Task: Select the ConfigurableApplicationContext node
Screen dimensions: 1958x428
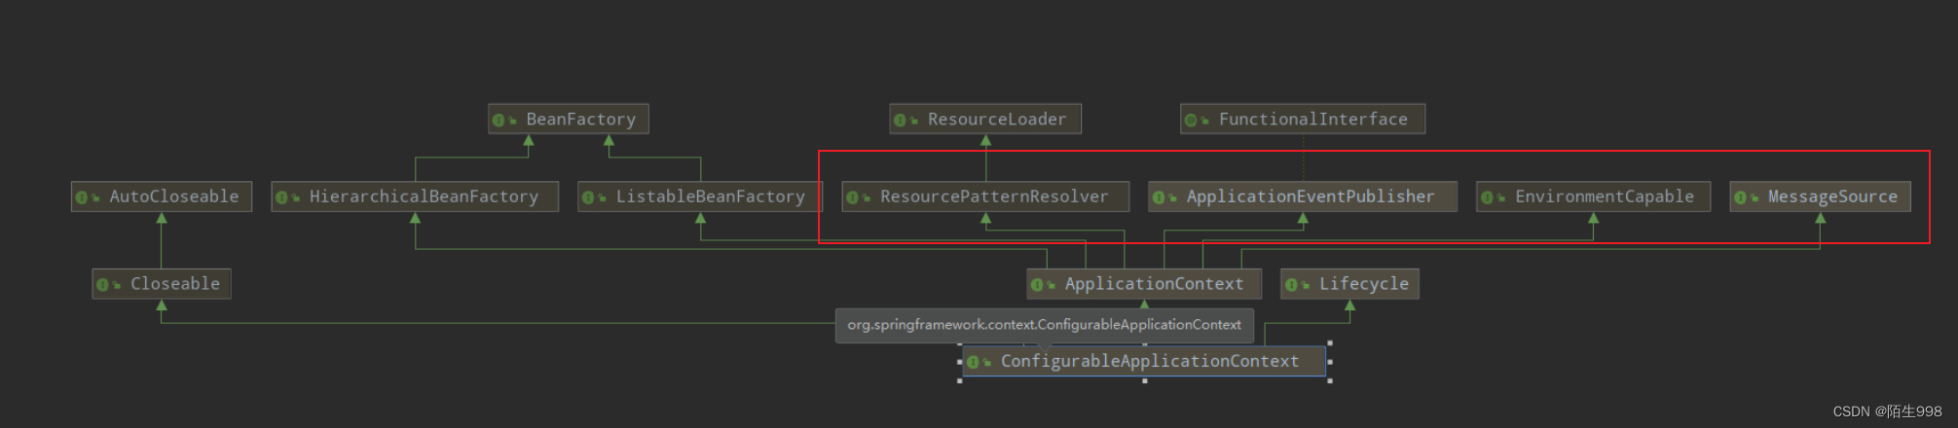Action: 1144,361
